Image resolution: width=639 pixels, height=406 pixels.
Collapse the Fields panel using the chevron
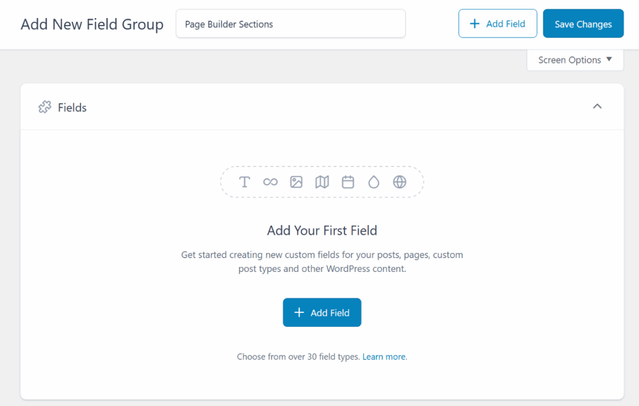click(x=597, y=107)
